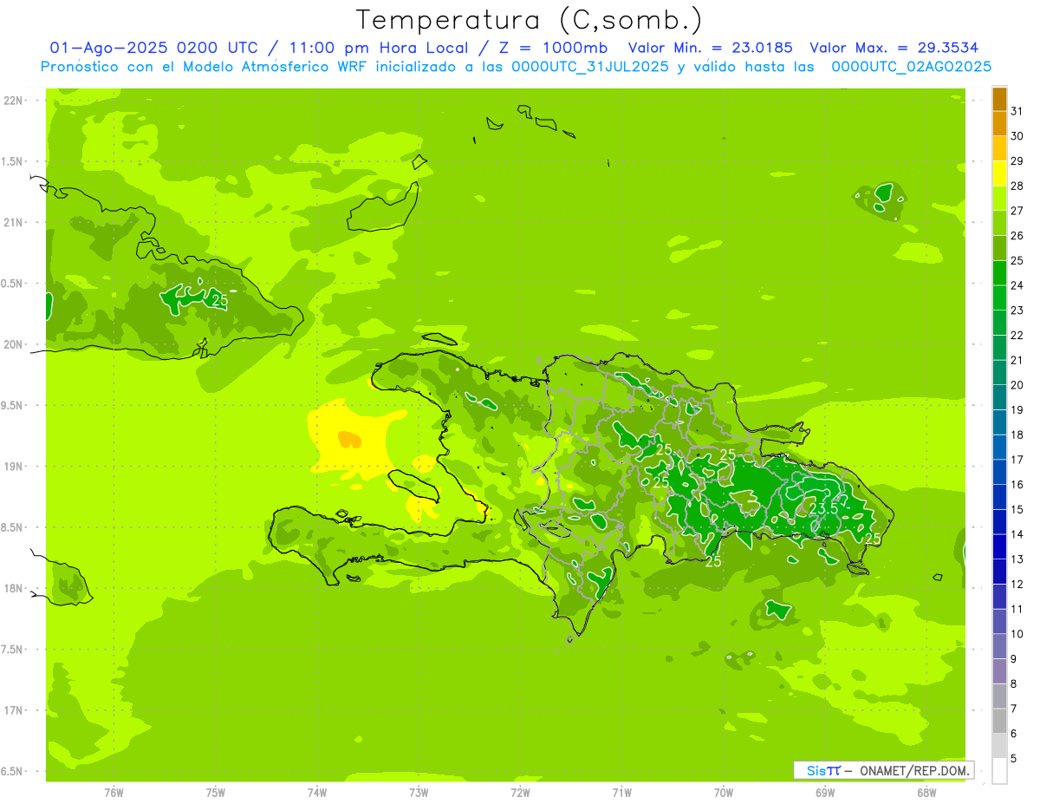Screen dimensions: 1040x804
Task: Click the legend value '5'
Action: pyautogui.click(x=1014, y=759)
